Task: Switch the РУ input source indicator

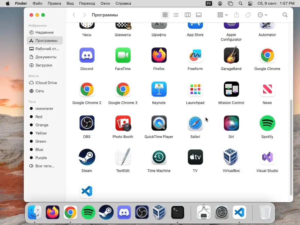Action: [x=209, y=4]
